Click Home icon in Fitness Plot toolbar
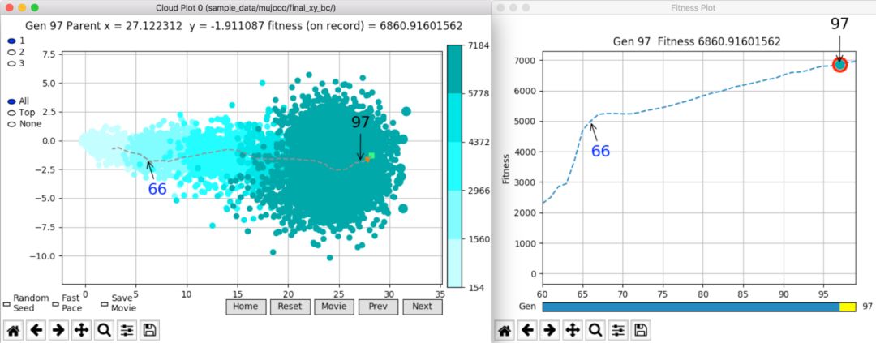 [x=505, y=330]
